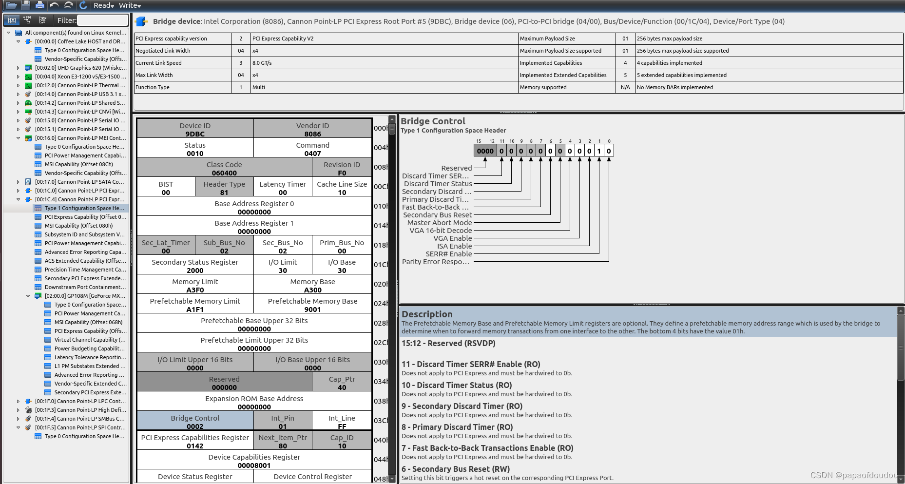Click the computer icon beside All component(s)
The width and height of the screenshot is (905, 484).
point(19,33)
